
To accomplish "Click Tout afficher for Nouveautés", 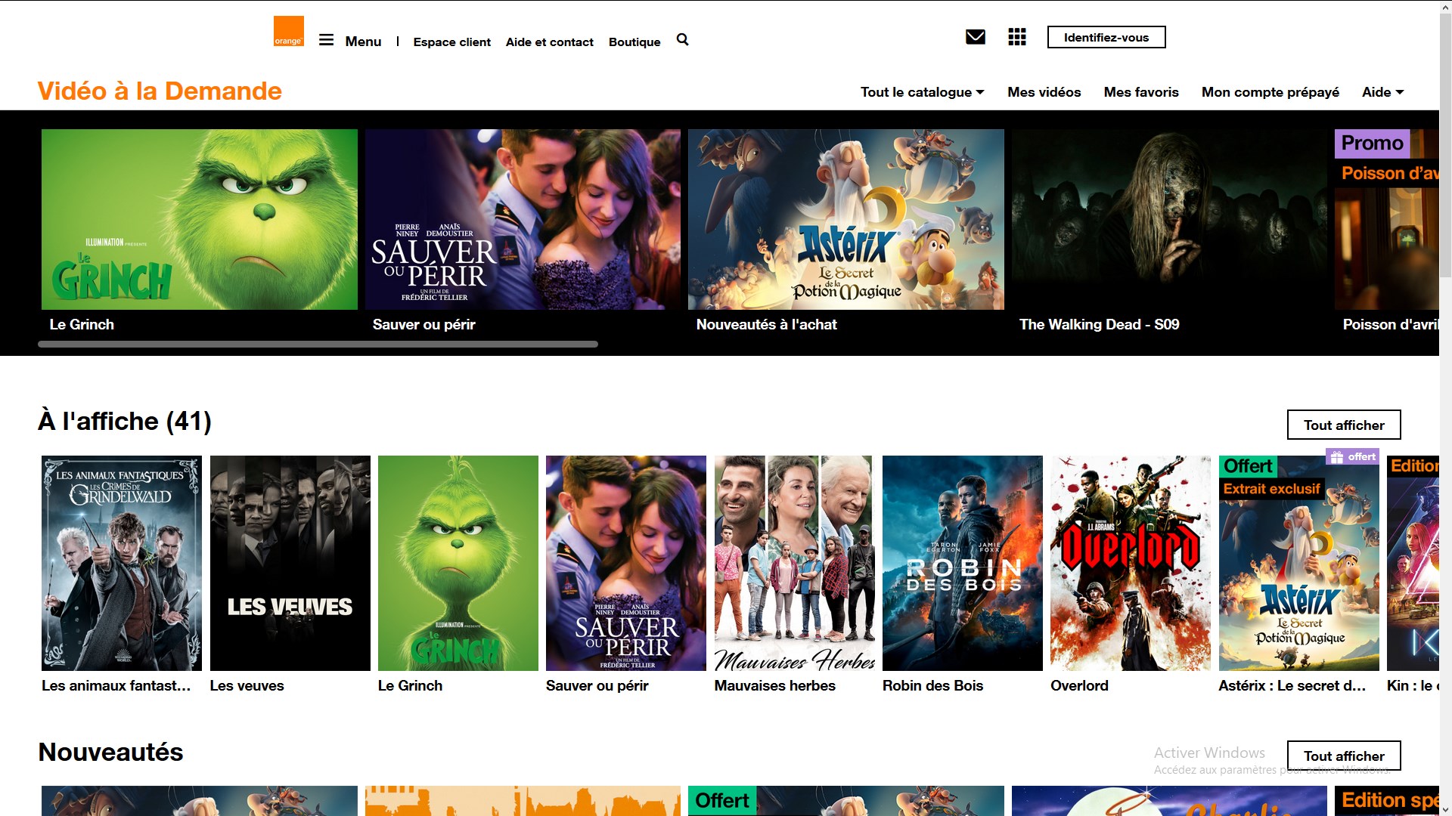I will coord(1344,756).
